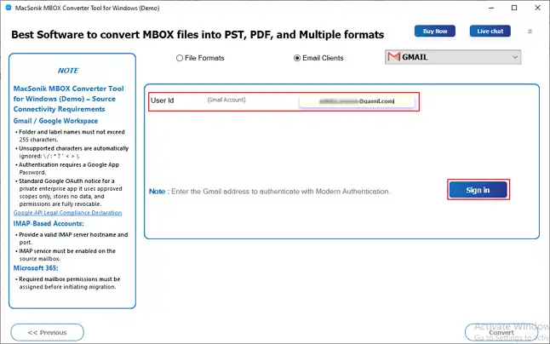Click the '(Gmail Account)' hint text
This screenshot has height=344, width=550.
pos(226,100)
